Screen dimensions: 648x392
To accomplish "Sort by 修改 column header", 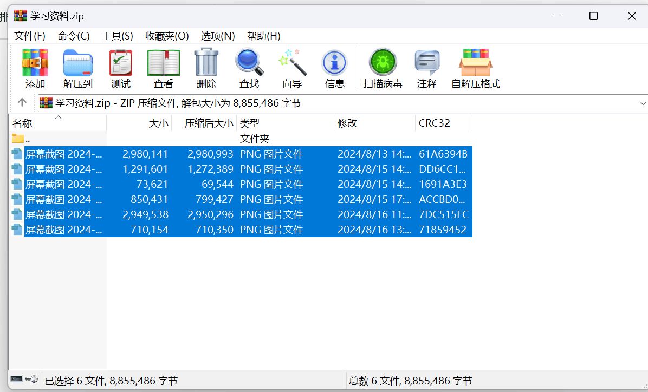I will (x=374, y=123).
